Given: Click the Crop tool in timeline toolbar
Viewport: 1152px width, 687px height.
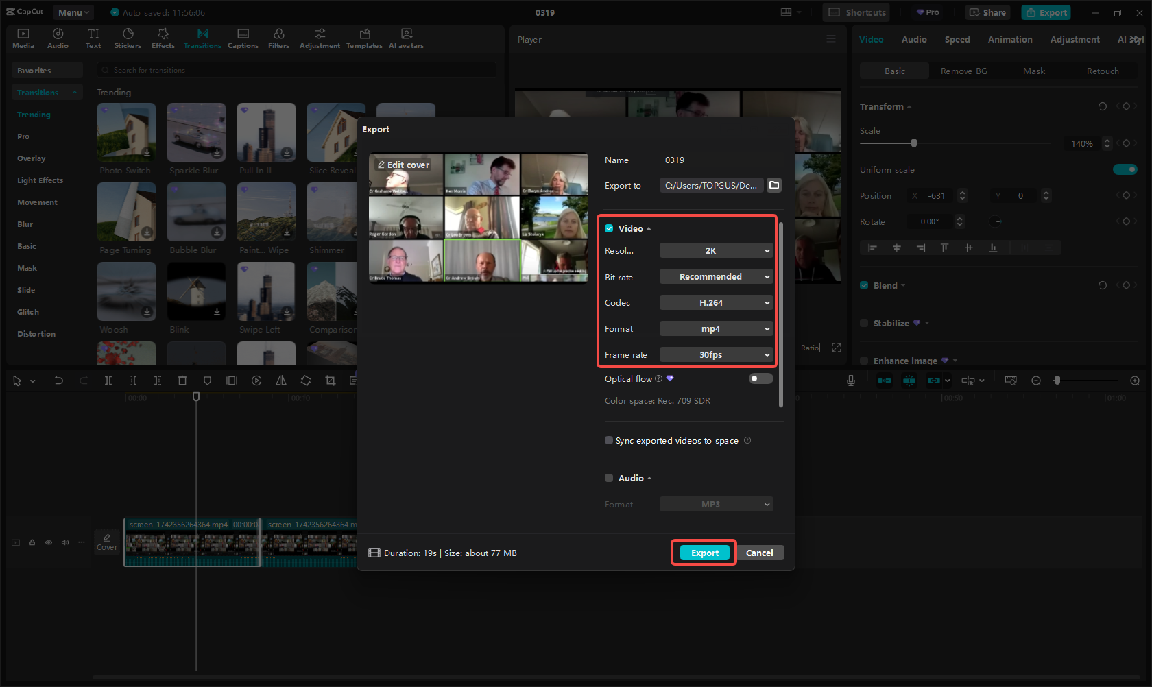Looking at the screenshot, I should [x=331, y=381].
